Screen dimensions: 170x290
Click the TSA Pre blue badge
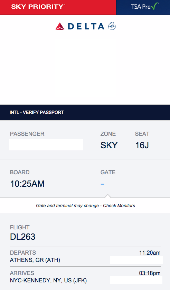[x=143, y=7]
